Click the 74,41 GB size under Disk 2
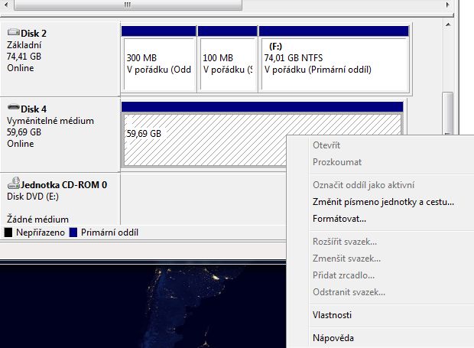Viewport: 474px width, 348px height. click(x=24, y=57)
